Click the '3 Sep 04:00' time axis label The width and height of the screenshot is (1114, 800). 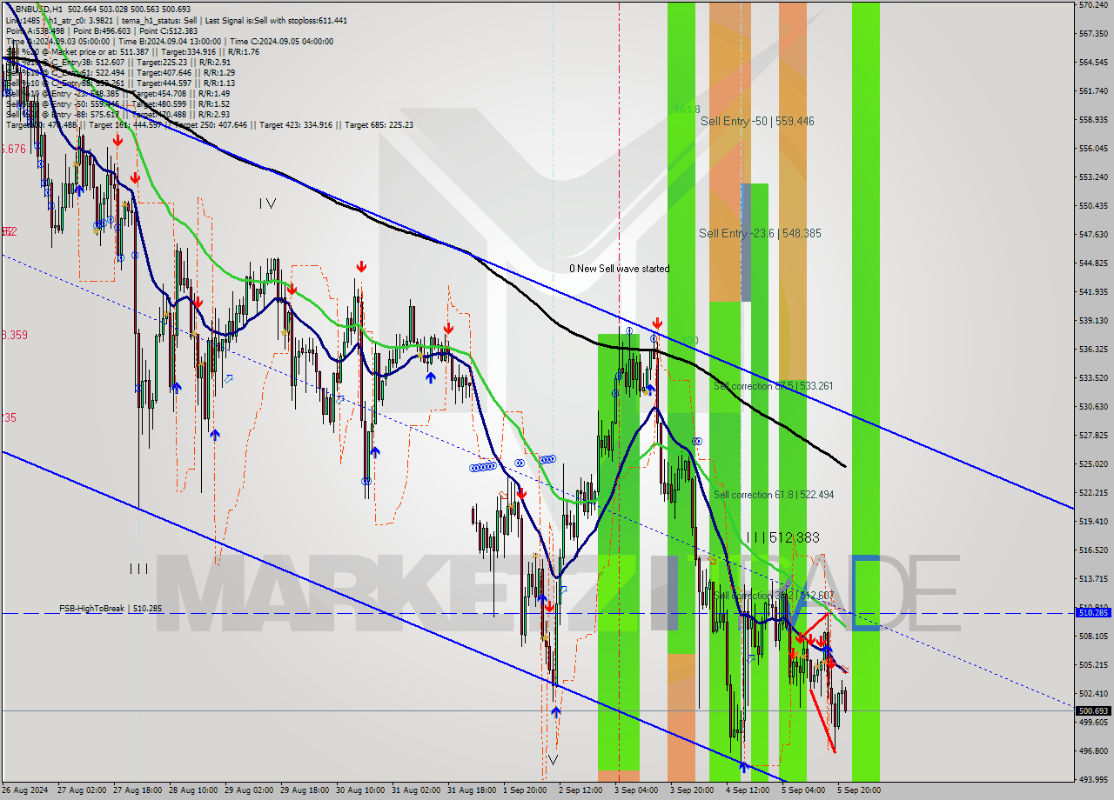(636, 790)
